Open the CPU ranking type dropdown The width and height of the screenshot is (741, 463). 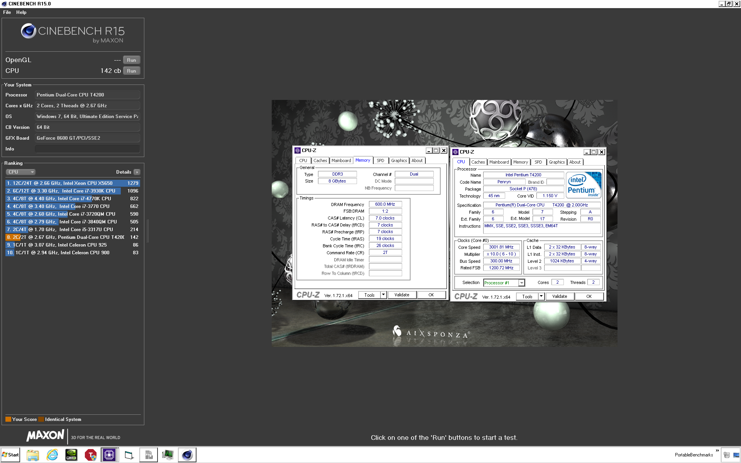click(x=20, y=172)
